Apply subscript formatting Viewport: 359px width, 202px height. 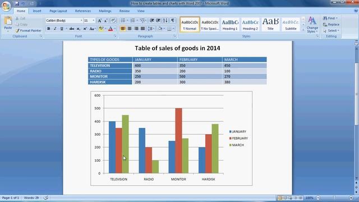click(x=79, y=29)
